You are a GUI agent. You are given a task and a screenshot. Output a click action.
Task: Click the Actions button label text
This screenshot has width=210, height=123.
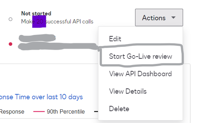click(x=154, y=18)
